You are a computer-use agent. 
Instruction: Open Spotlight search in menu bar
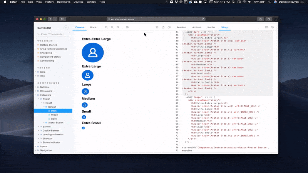pos(269,2)
